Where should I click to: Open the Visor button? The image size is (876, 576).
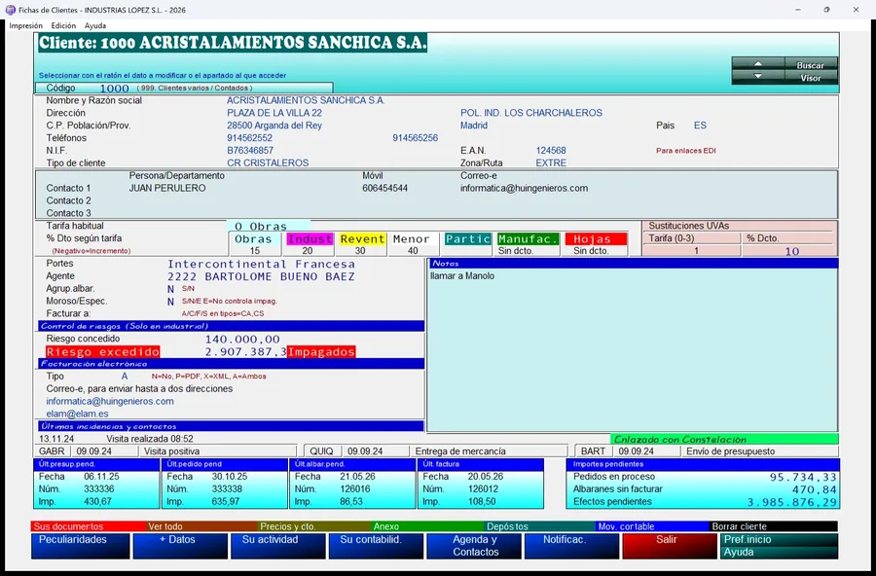click(x=810, y=78)
